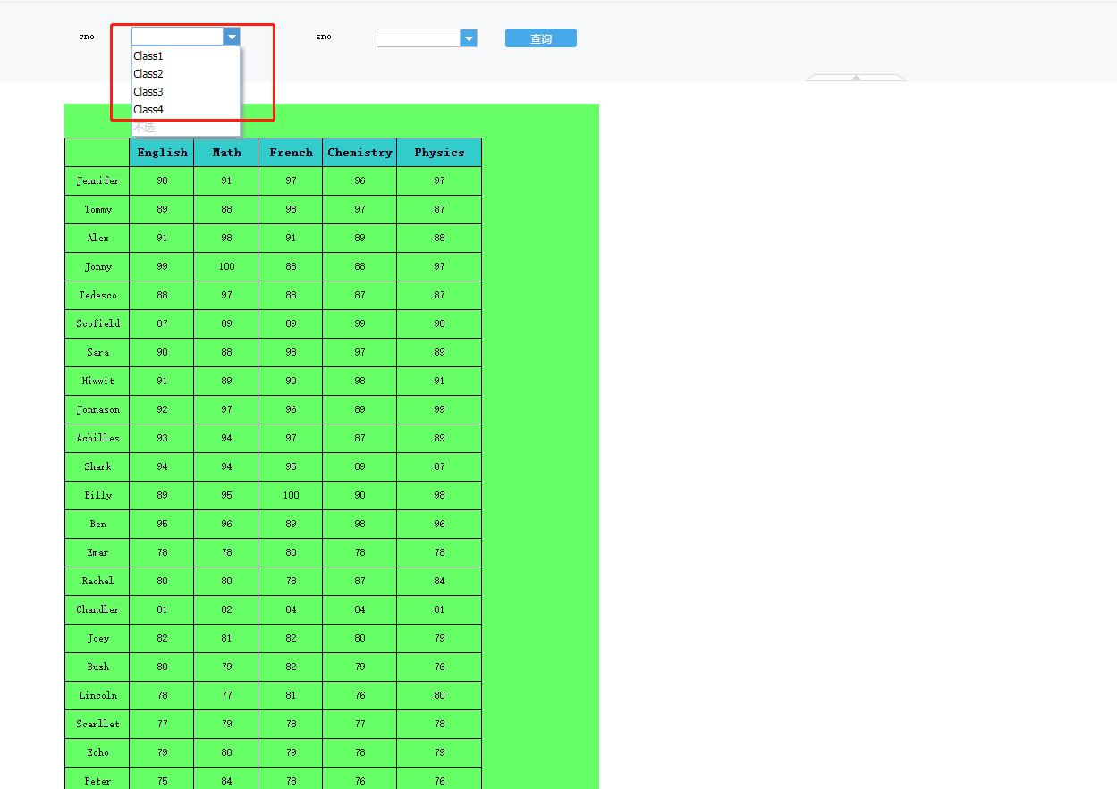1117x789 pixels.
Task: Select the Emar name cell
Action: pyautogui.click(x=97, y=552)
